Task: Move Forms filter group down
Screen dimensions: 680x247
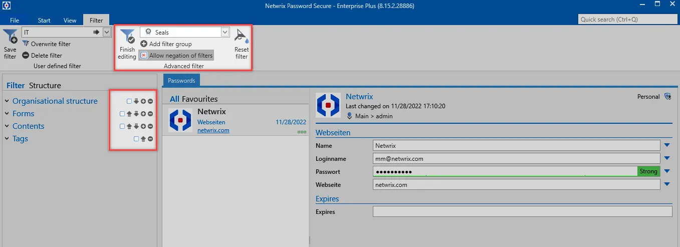Action: (x=136, y=114)
